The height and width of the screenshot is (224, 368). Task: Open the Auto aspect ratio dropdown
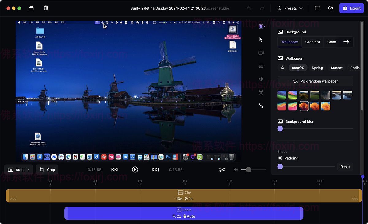click(18, 169)
